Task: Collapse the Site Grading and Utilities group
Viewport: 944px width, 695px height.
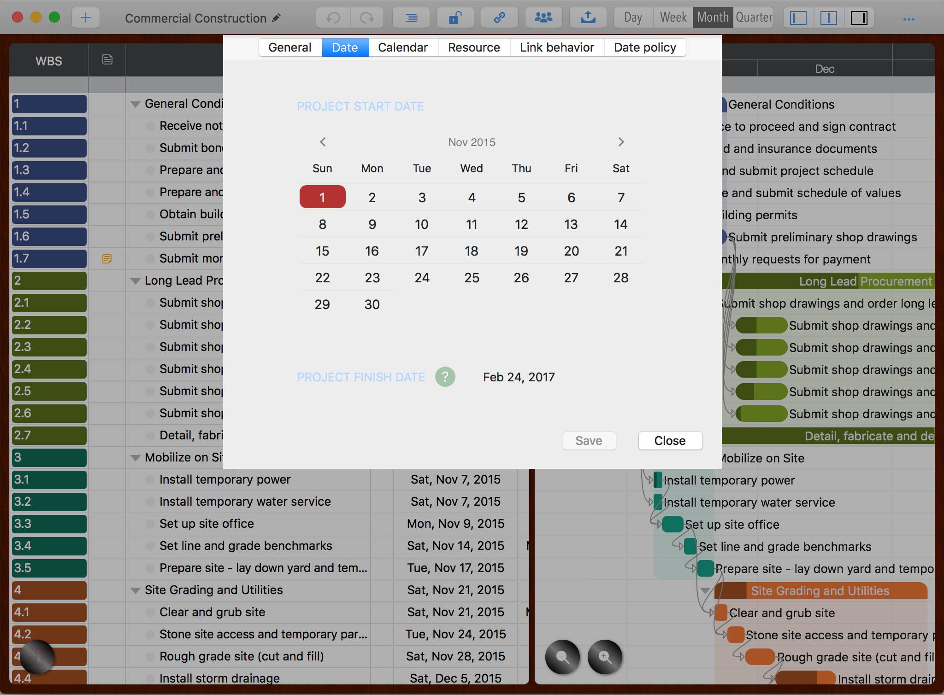Action: tap(136, 590)
